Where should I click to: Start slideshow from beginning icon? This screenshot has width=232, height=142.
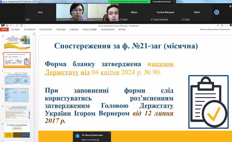[22, 26]
